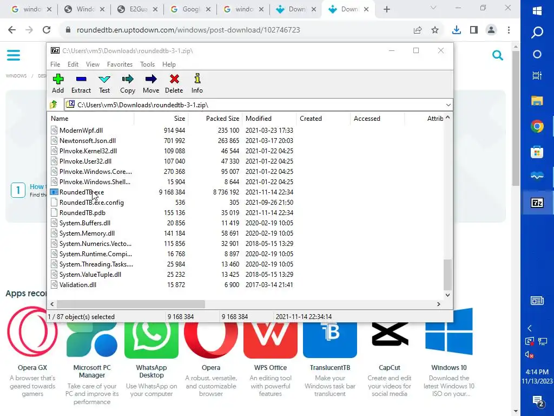
Task: Open the Tools menu in 7-Zip
Action: (x=147, y=64)
